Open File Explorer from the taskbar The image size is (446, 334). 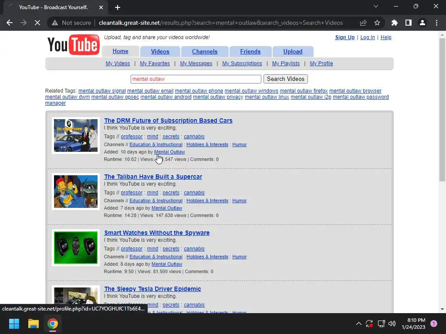click(x=33, y=324)
